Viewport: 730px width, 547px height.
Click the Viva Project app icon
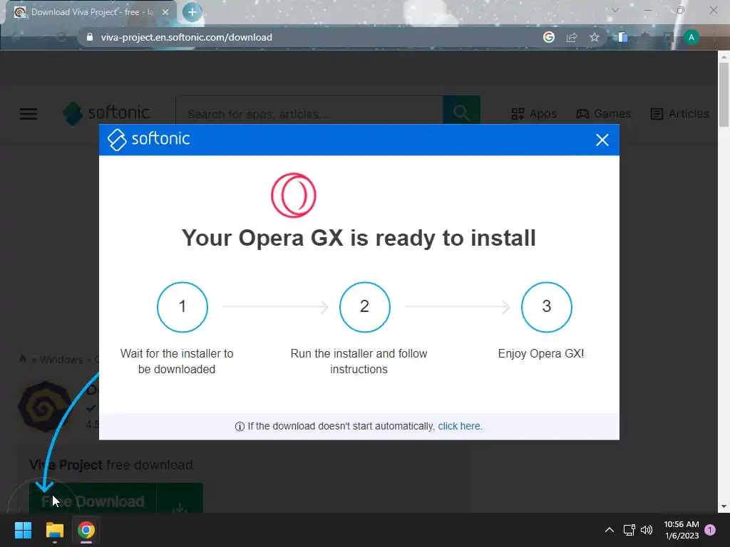(45, 407)
